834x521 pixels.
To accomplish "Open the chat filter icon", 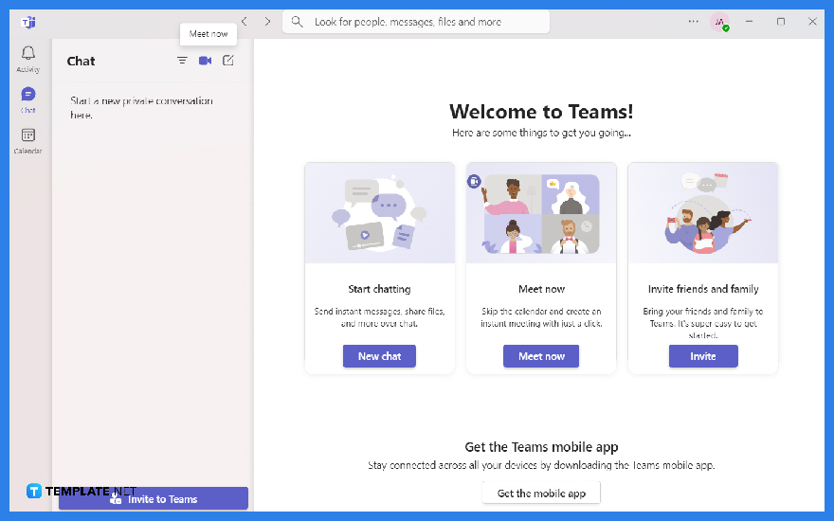I will [182, 61].
